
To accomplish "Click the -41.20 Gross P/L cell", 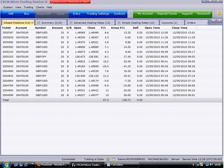I will [127, 66].
